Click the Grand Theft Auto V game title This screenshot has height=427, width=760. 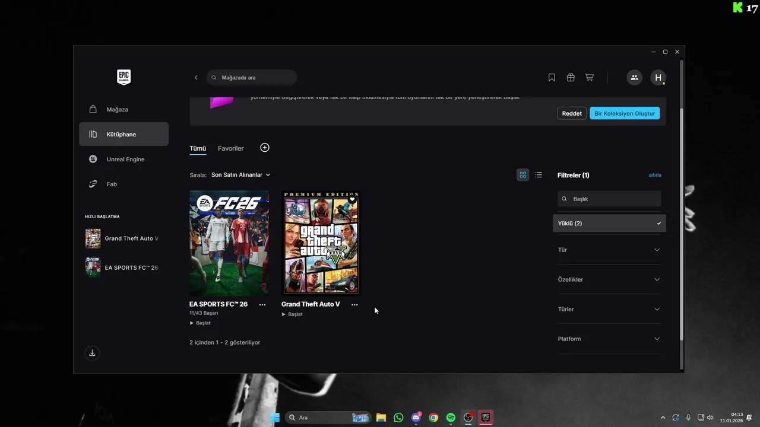[311, 304]
